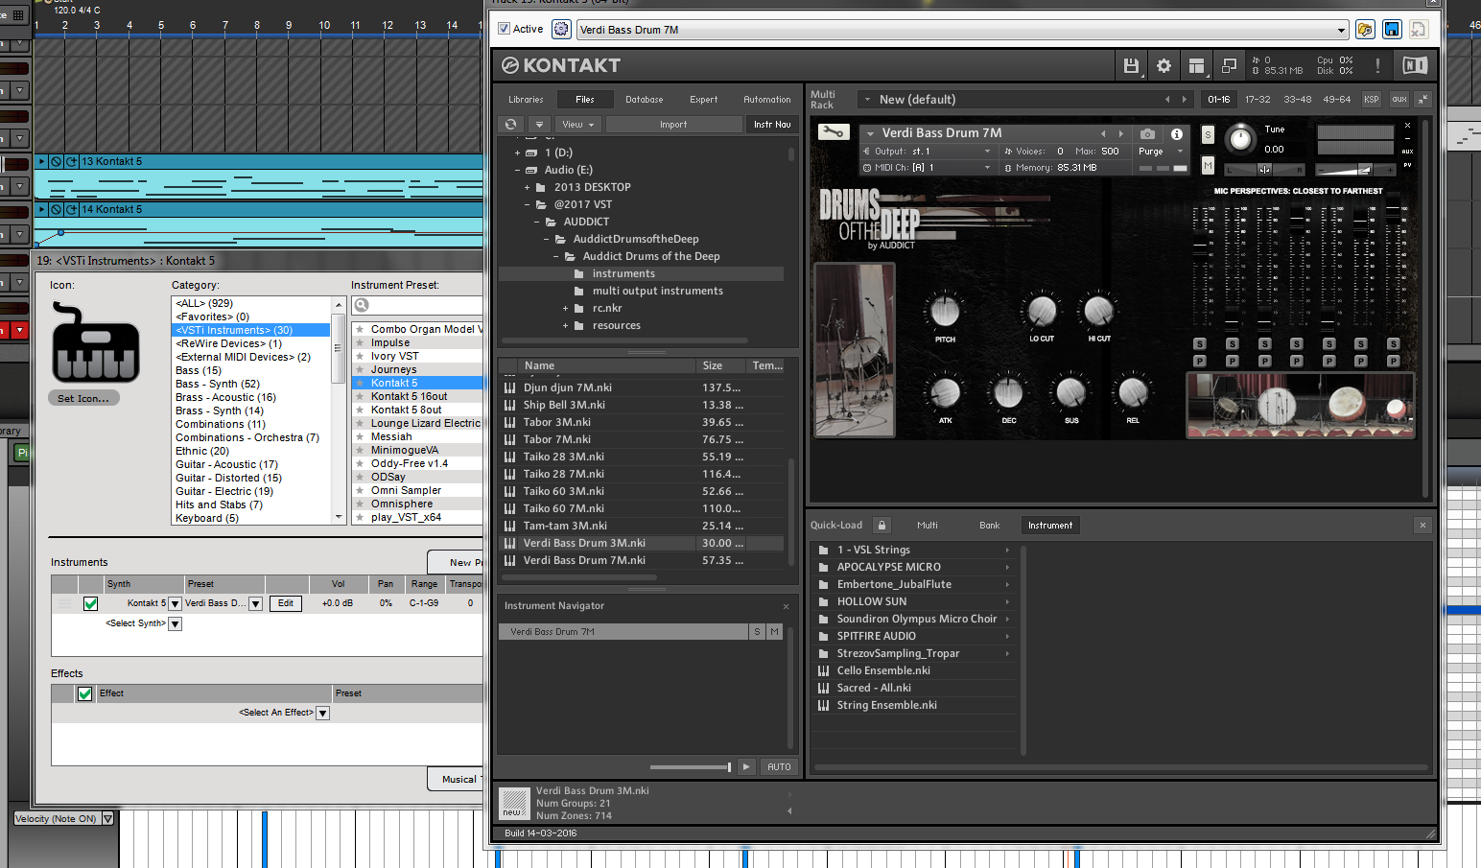Image resolution: width=1481 pixels, height=868 pixels.
Task: Click the snapshot camera icon
Action: click(x=1147, y=134)
